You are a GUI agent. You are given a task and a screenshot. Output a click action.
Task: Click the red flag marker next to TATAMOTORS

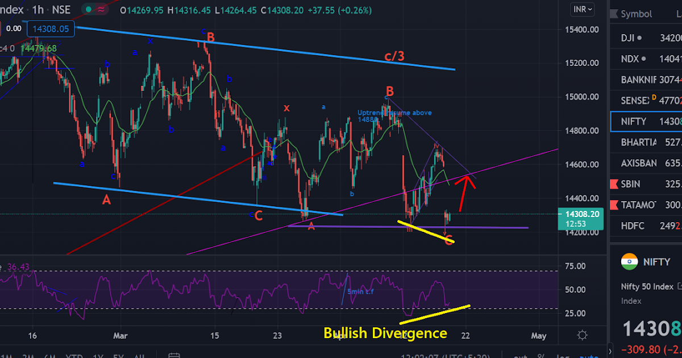(x=615, y=205)
